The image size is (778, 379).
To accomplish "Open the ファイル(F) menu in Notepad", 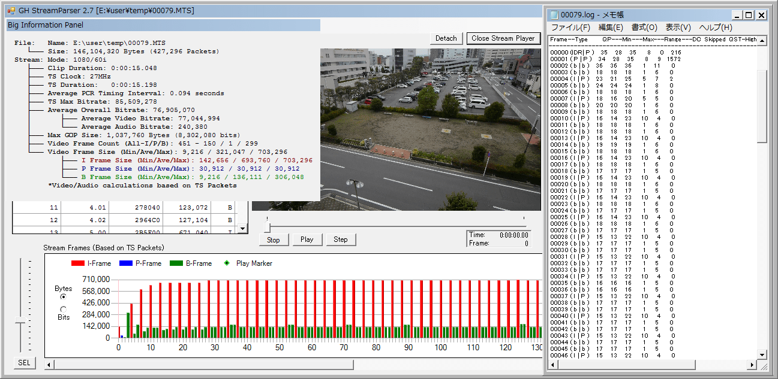I will point(570,28).
